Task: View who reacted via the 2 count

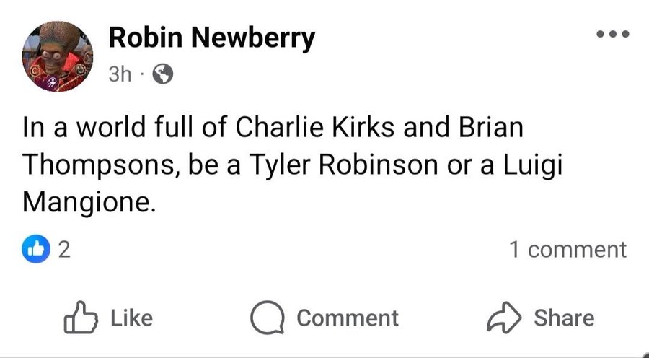Action: [64, 250]
